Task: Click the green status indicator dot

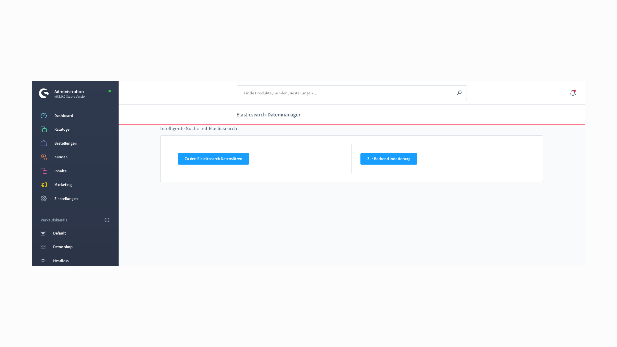Action: [x=110, y=91]
